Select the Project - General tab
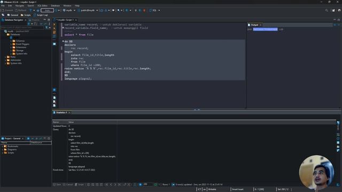Screen dimensions: 342x192 [x=12, y=139]
